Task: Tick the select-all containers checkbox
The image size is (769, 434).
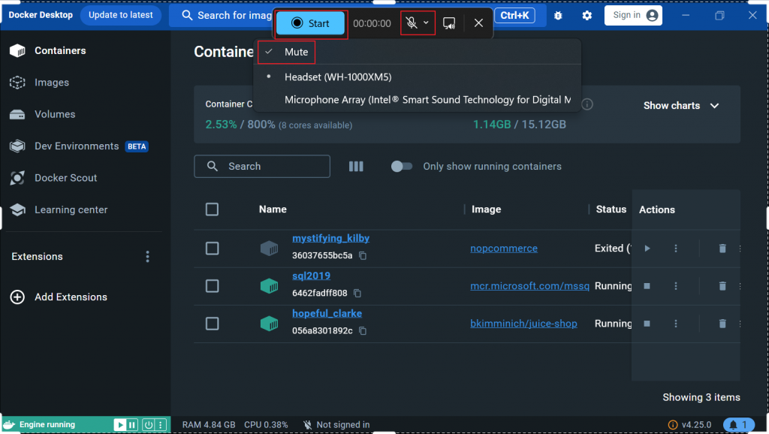Action: (x=212, y=209)
